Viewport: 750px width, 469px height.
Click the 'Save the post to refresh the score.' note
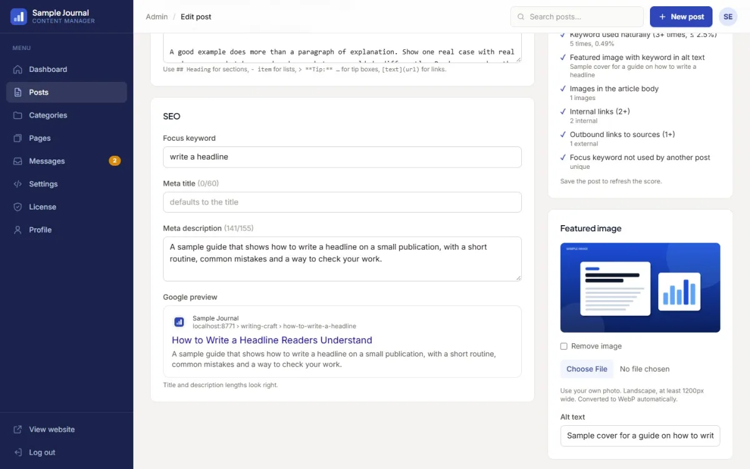tap(611, 181)
